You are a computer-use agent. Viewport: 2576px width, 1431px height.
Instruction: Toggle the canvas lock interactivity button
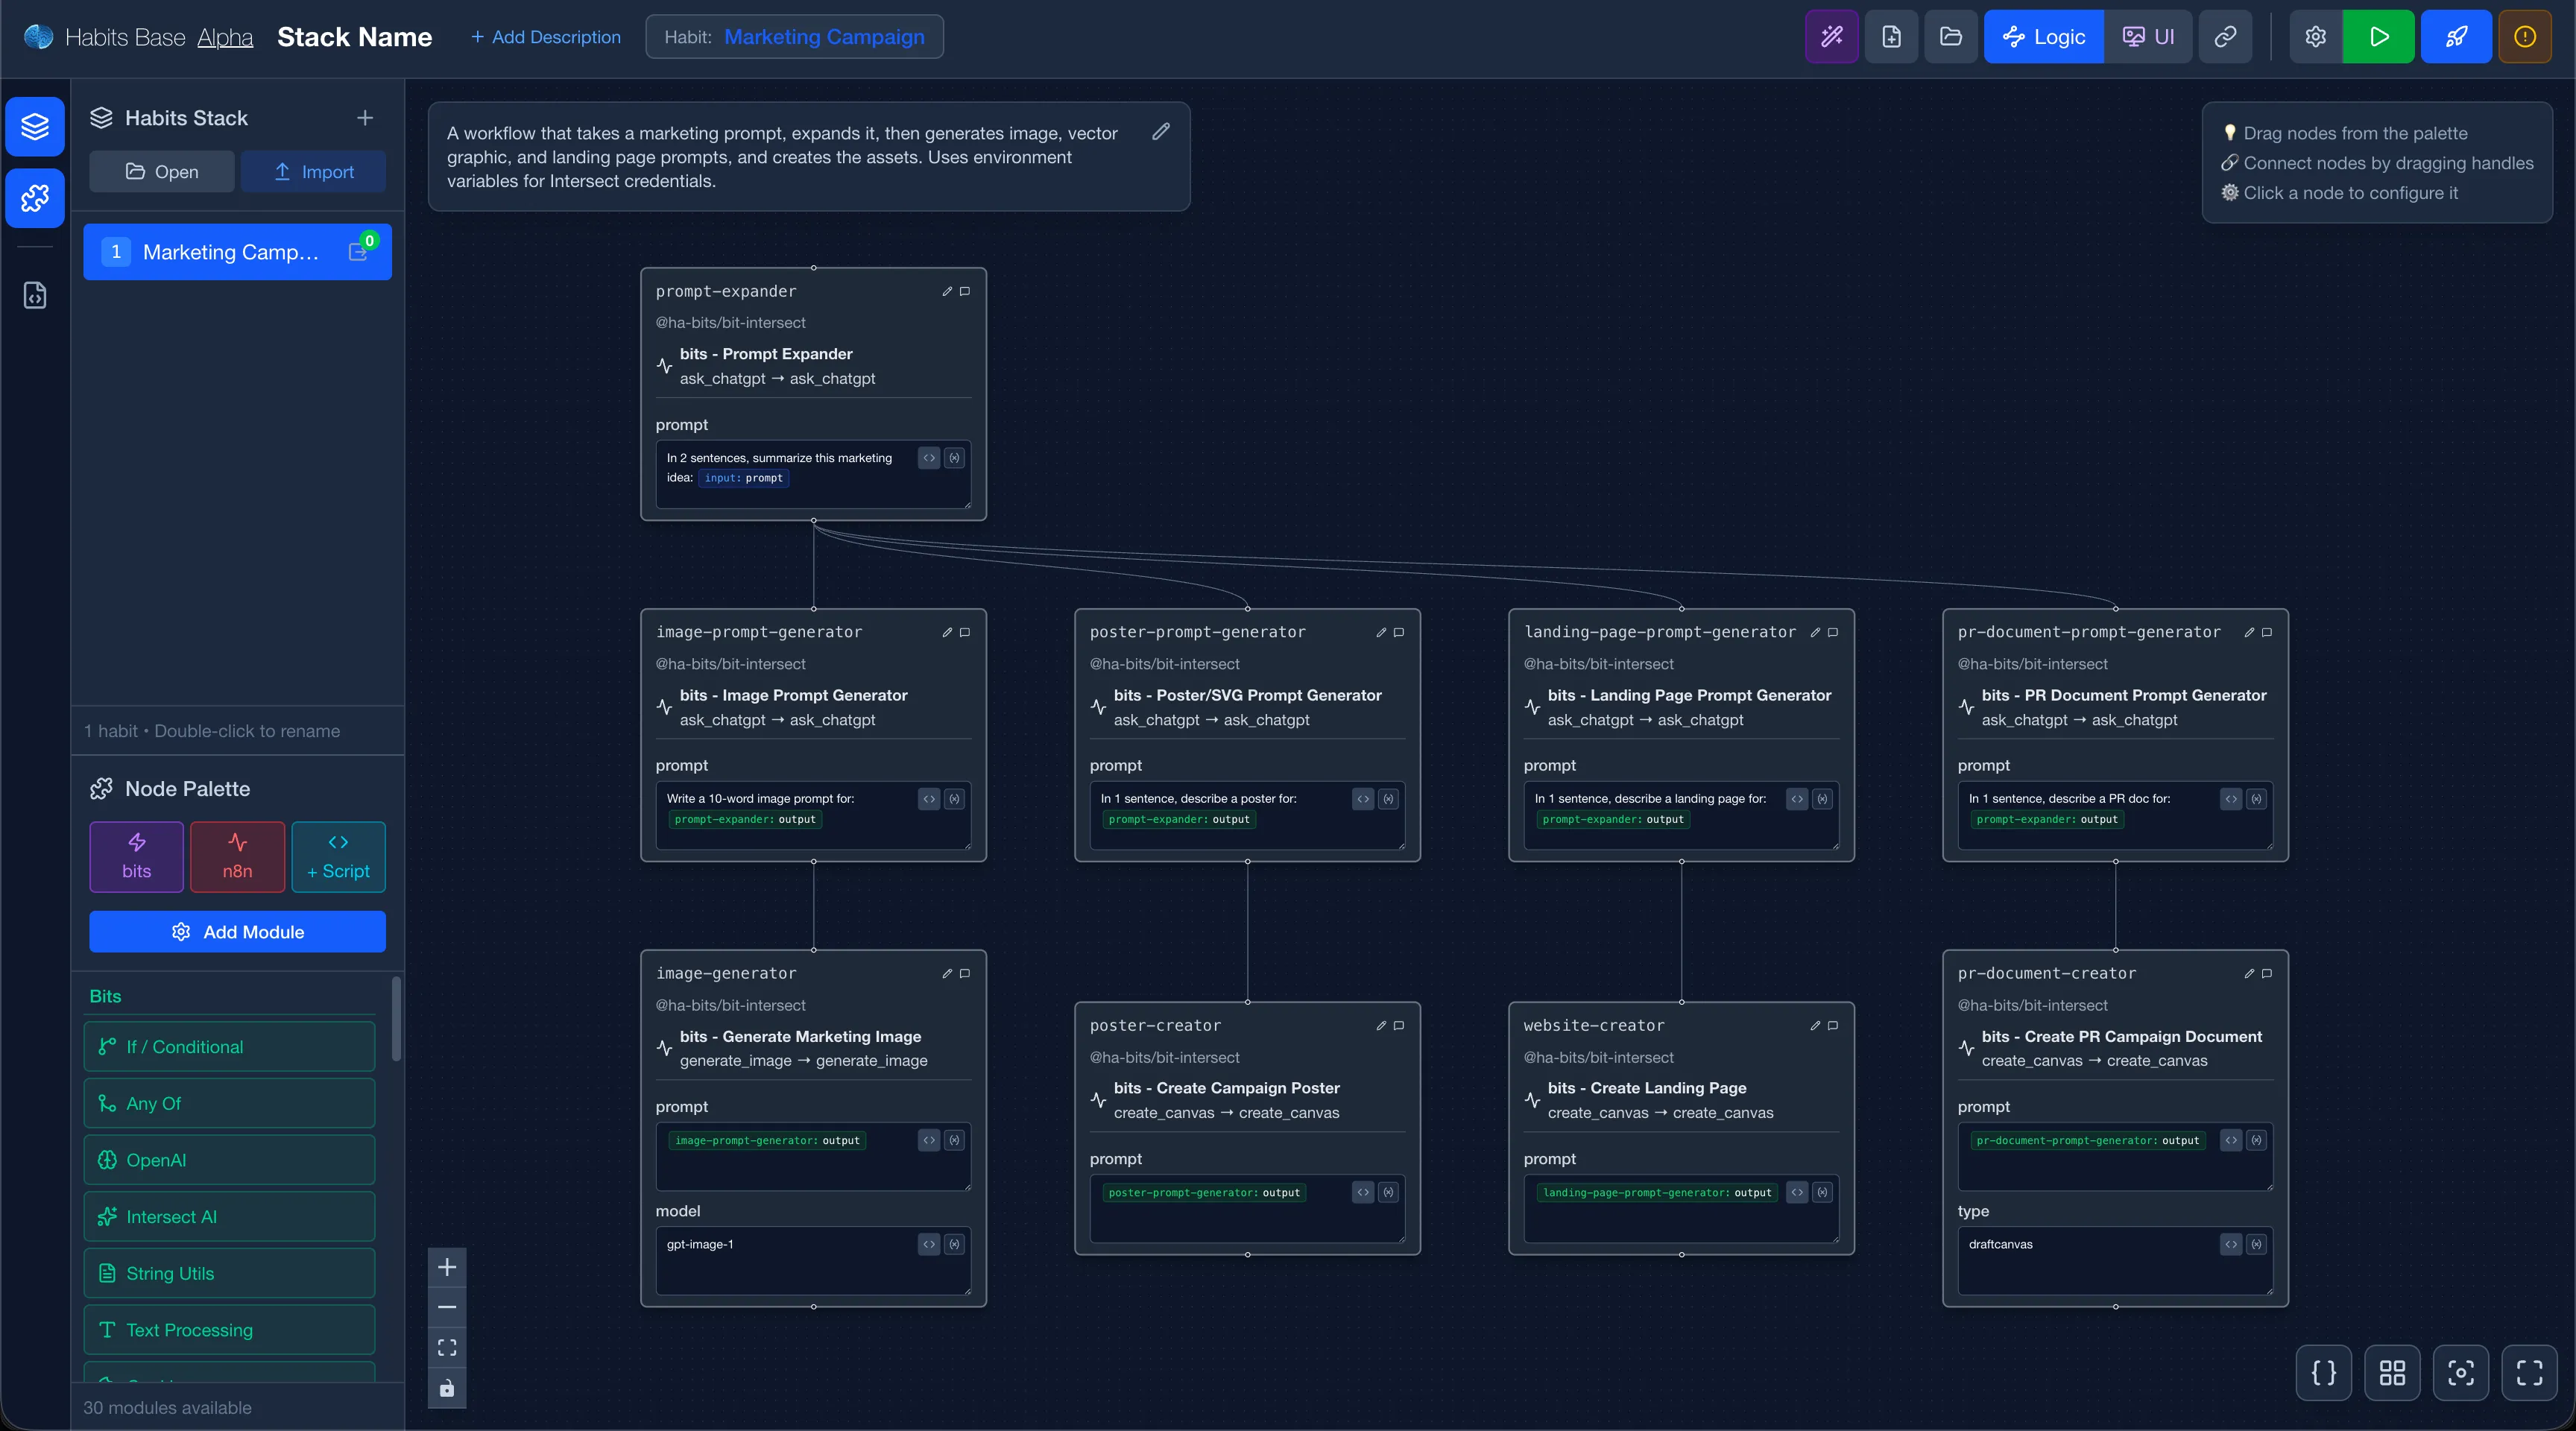(x=447, y=1388)
